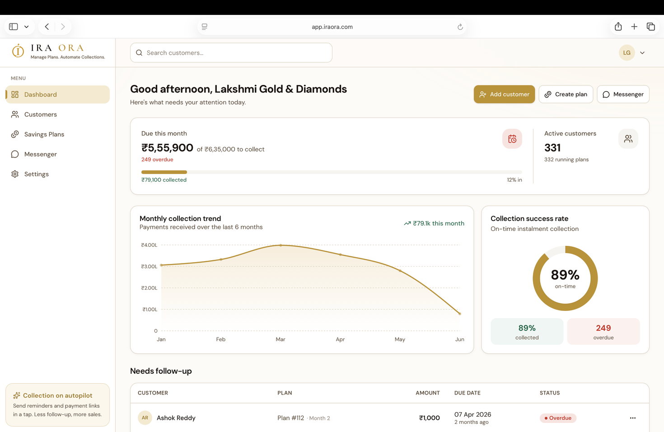
Task: Click the 89% on-time donut chart
Action: point(565,278)
